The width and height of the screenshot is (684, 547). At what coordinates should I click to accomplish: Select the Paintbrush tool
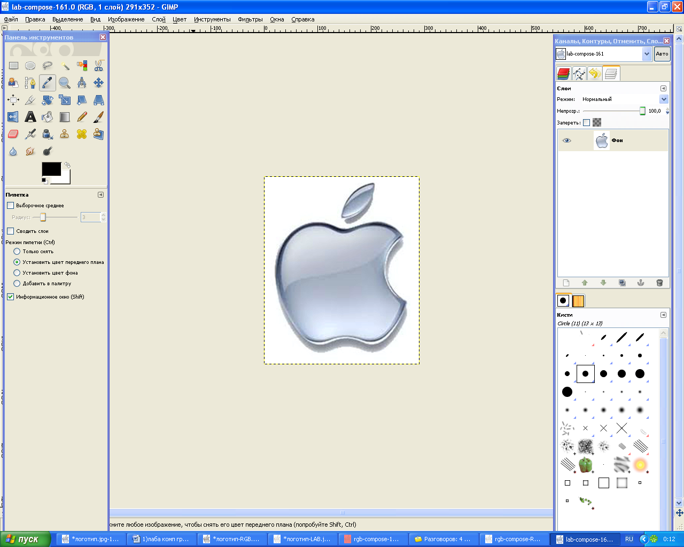tap(99, 117)
